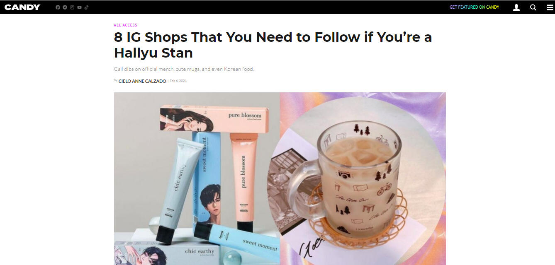555x265 pixels.
Task: Click the article headline text
Action: pos(273,45)
